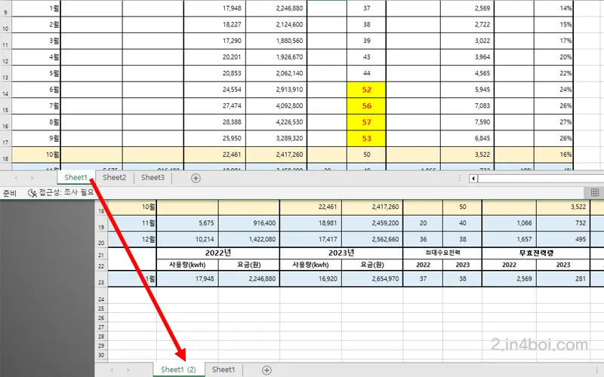Select cell containing 1,066

click(509, 223)
